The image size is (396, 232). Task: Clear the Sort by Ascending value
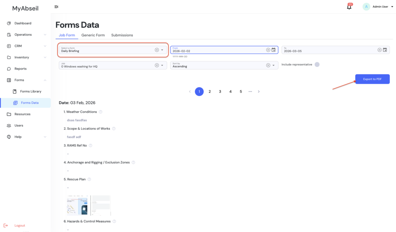click(268, 65)
